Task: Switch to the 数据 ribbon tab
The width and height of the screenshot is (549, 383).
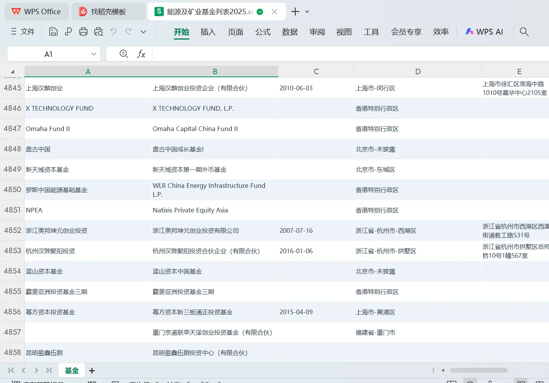Action: coord(290,32)
